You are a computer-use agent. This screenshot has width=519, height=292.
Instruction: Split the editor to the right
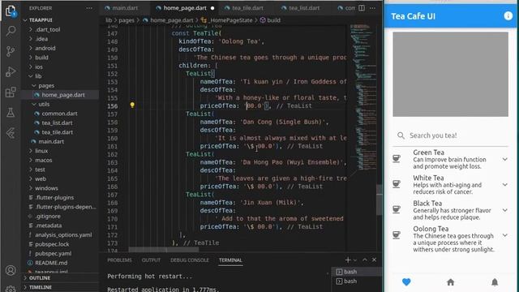point(362,8)
